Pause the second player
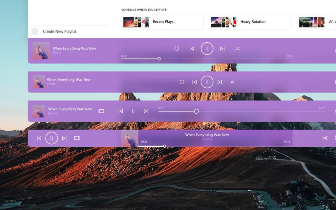Image resolution: width=336 pixels, height=210 pixels. [207, 82]
